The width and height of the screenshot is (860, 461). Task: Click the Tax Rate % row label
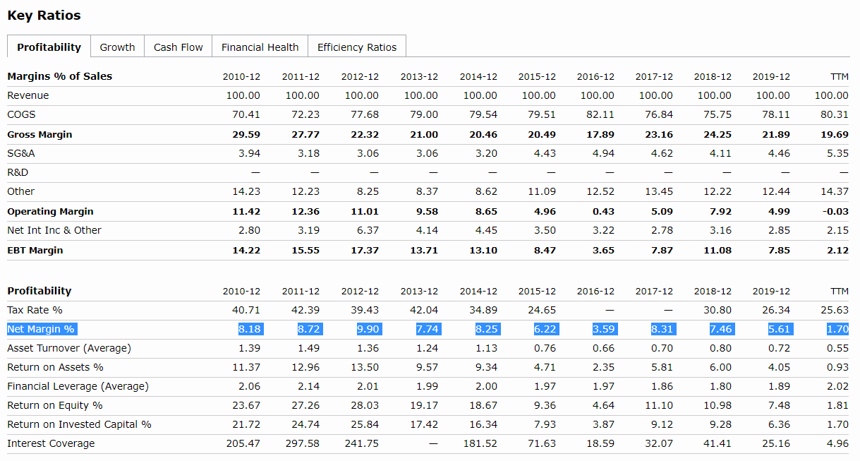pos(35,310)
